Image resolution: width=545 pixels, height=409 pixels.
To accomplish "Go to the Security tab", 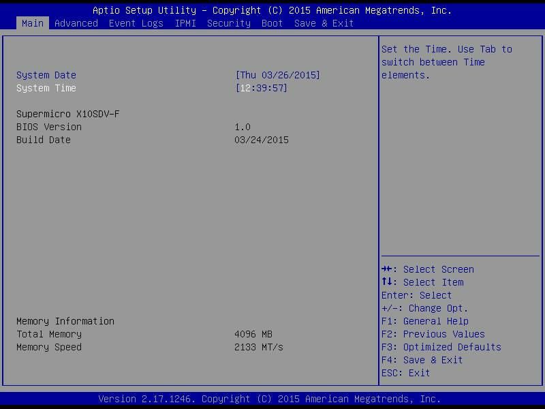I will [229, 23].
